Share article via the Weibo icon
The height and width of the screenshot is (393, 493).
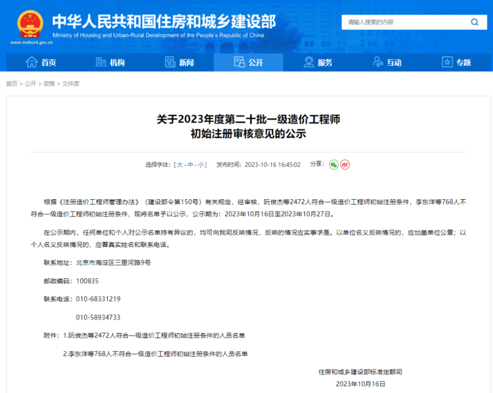click(346, 165)
